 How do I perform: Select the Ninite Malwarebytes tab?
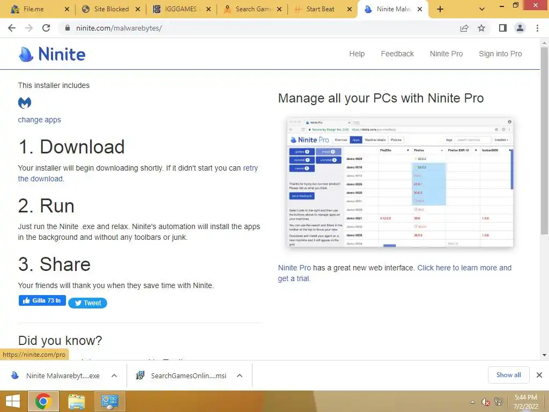point(393,9)
